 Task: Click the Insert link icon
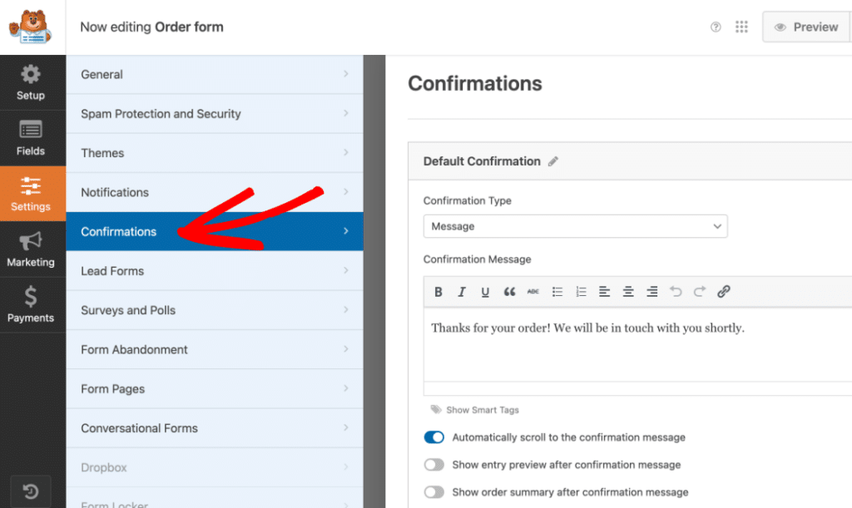(723, 292)
